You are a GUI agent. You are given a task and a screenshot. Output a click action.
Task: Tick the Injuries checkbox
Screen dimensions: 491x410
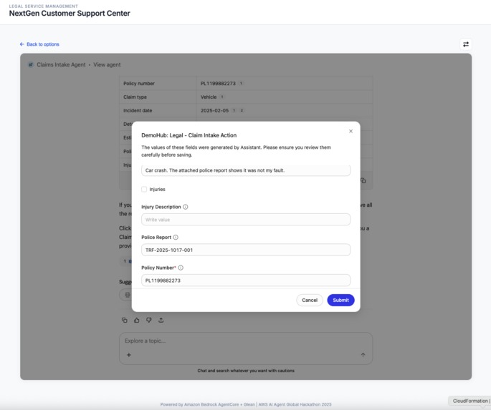pyautogui.click(x=144, y=189)
